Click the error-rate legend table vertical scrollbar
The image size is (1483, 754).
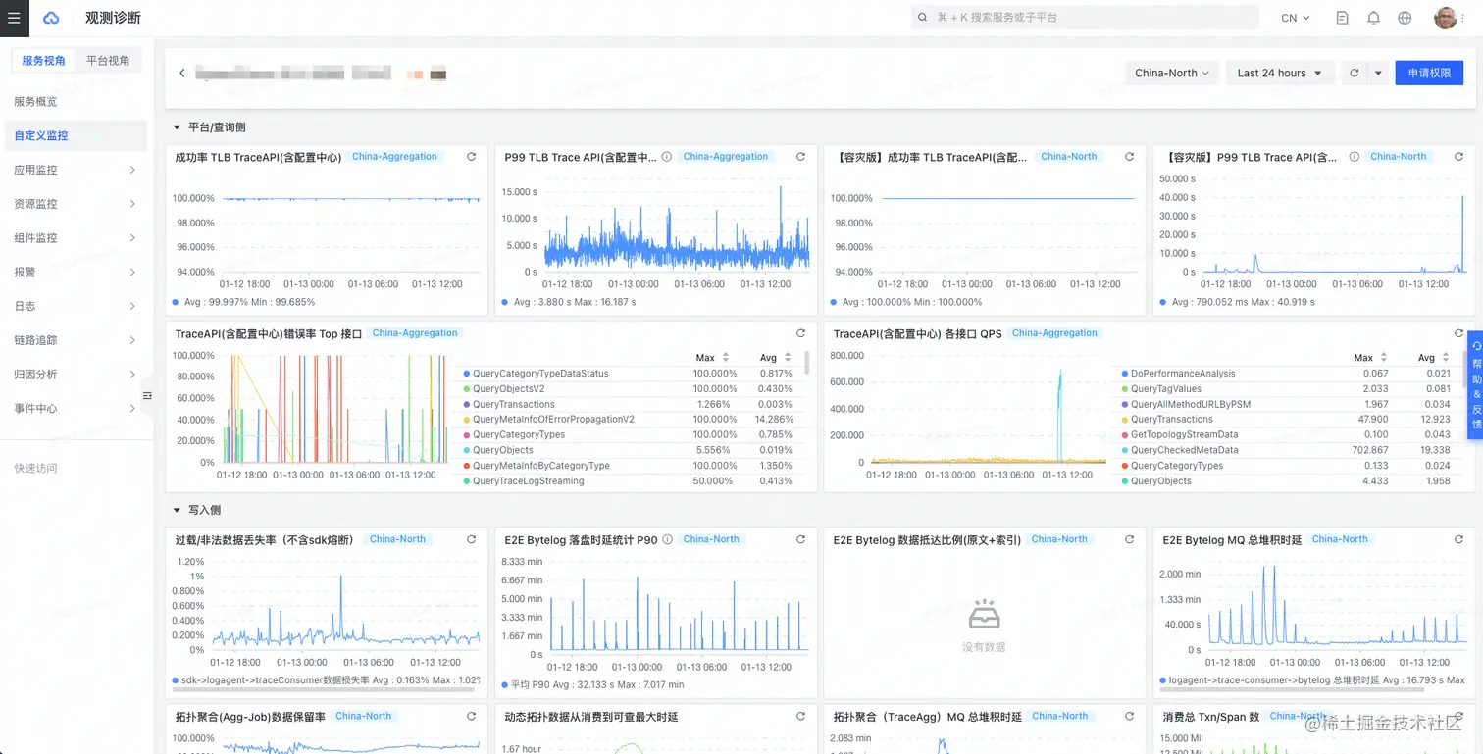[806, 363]
